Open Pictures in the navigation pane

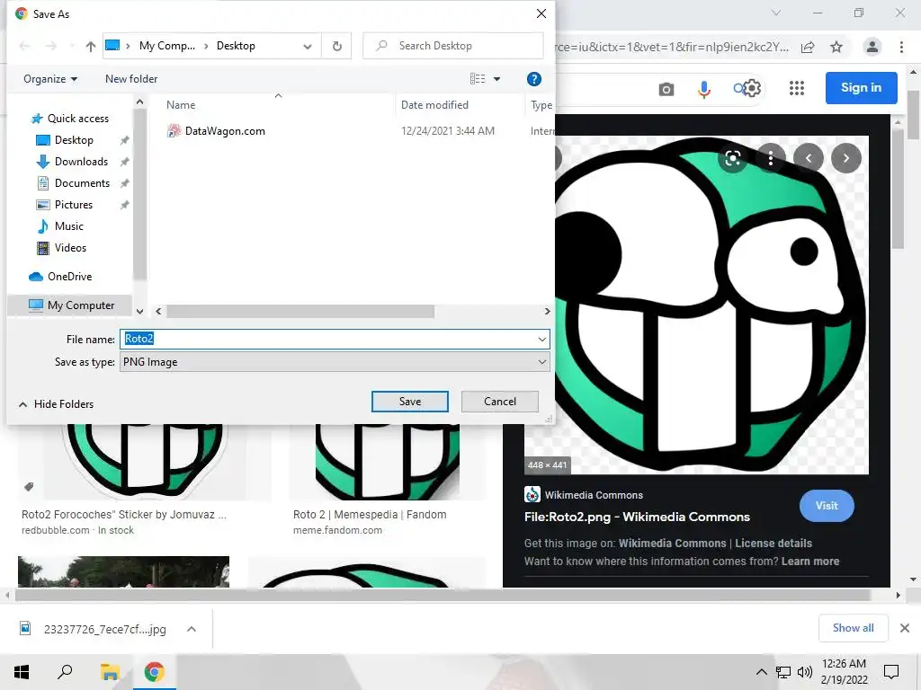tap(73, 205)
